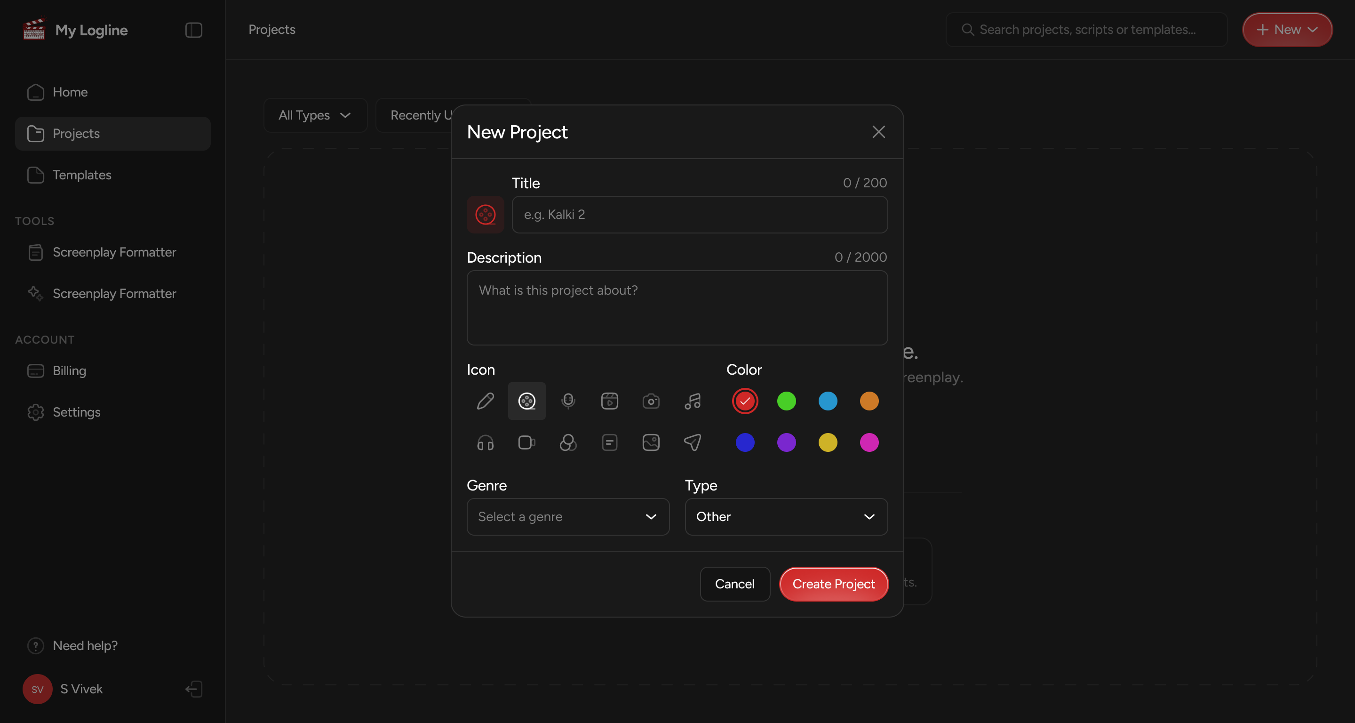Screen dimensions: 1355x723
Task: Select the purple color option
Action: point(786,442)
